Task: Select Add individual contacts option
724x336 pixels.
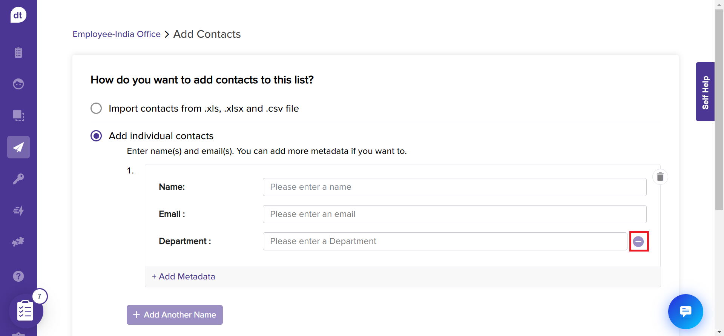Action: (96, 136)
